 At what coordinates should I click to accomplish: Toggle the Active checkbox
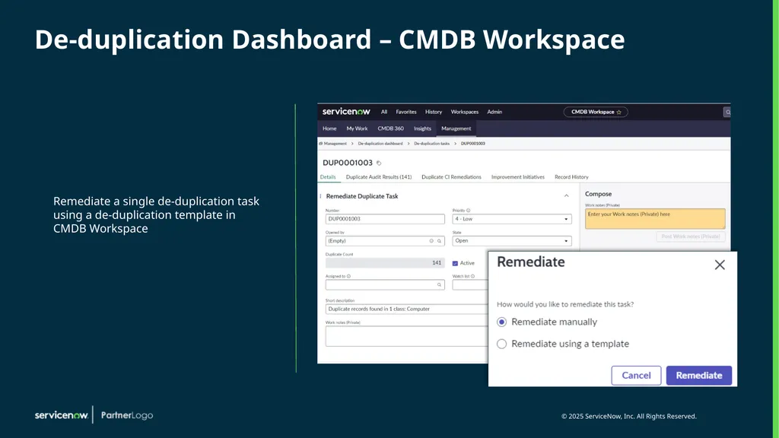[455, 263]
